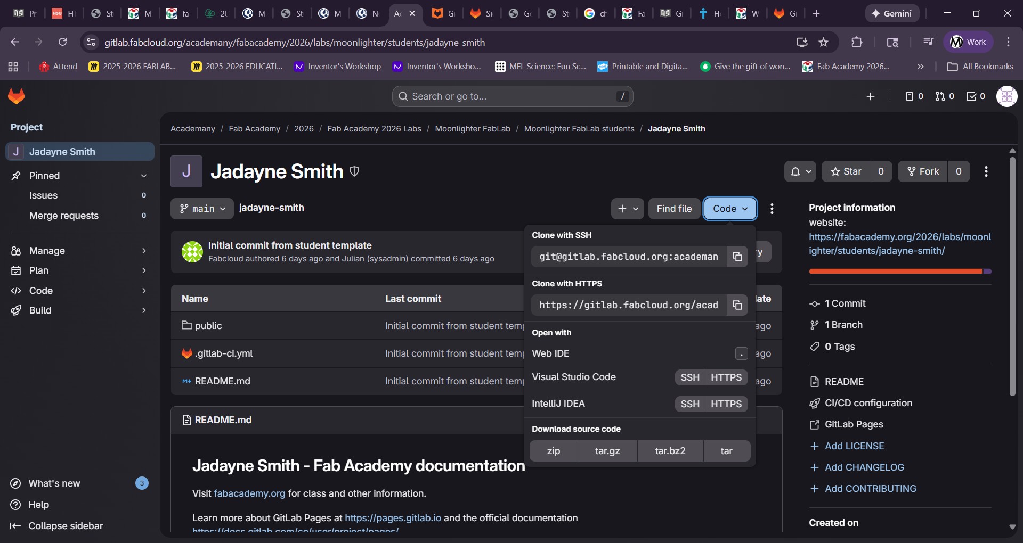The width and height of the screenshot is (1023, 543).
Task: Click the browser address bar URL
Action: coord(295,42)
